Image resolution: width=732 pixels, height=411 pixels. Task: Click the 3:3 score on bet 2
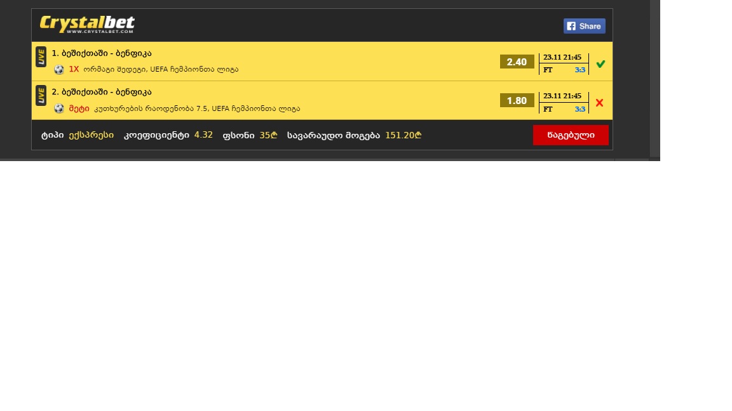coord(579,109)
